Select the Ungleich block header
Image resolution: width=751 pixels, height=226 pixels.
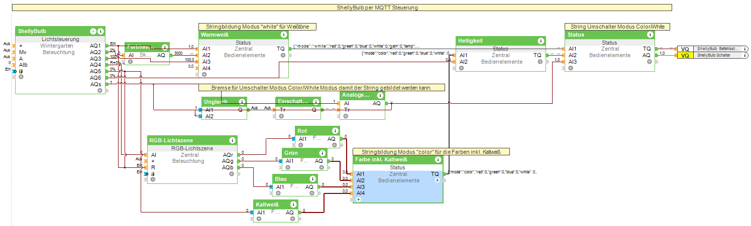click(224, 102)
